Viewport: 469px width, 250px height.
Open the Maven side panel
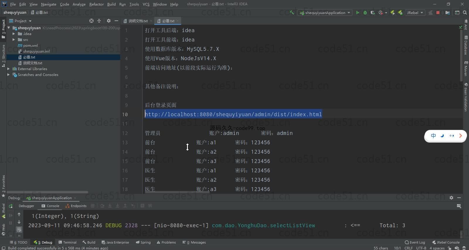pos(466,68)
